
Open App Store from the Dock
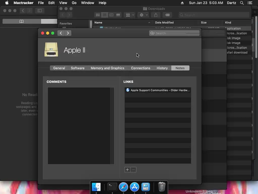135,187
